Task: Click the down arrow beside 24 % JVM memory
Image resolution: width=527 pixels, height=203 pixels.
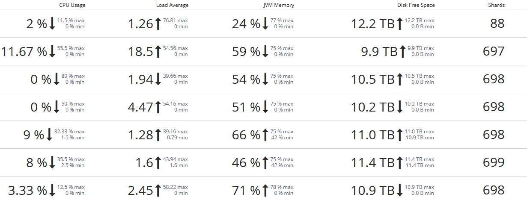Action: click(x=265, y=24)
